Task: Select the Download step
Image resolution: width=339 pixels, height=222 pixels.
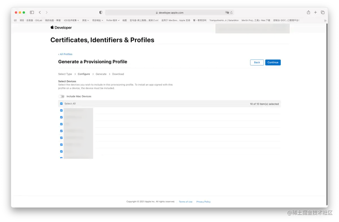Action: pyautogui.click(x=118, y=74)
